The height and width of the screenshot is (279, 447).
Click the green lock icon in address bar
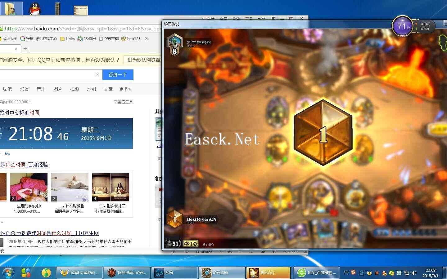click(2, 29)
